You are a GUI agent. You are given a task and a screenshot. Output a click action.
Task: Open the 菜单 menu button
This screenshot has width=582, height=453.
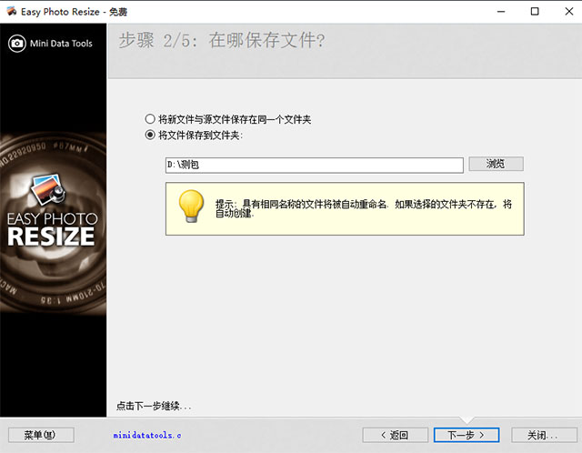pyautogui.click(x=41, y=435)
